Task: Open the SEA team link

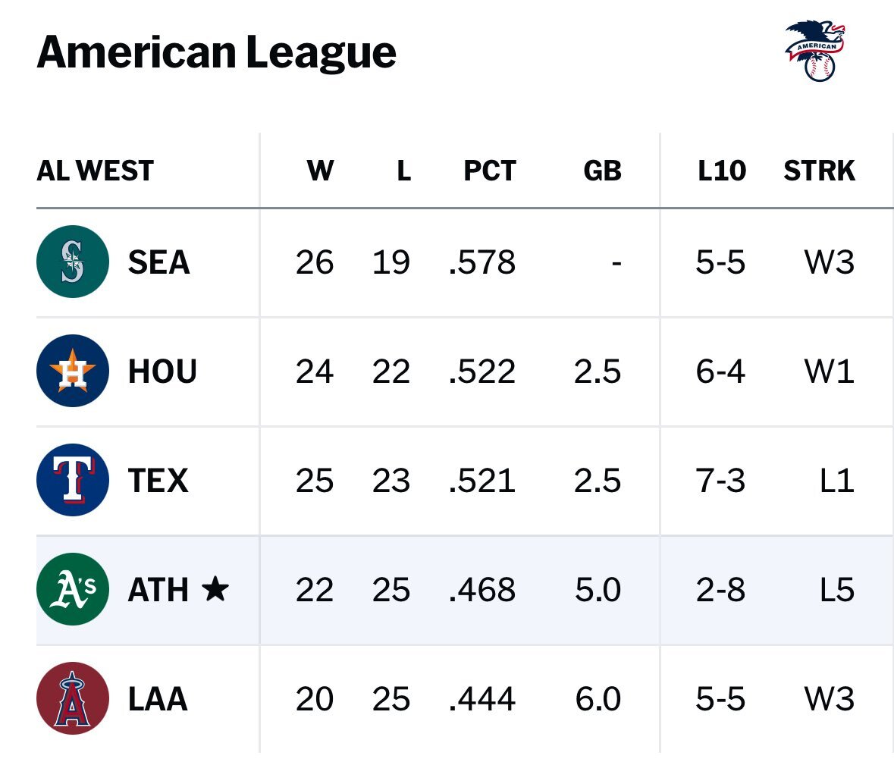Action: coord(158,262)
